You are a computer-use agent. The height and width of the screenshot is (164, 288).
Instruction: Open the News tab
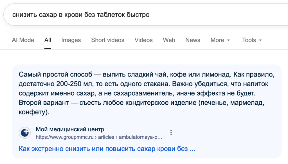tap(193, 40)
